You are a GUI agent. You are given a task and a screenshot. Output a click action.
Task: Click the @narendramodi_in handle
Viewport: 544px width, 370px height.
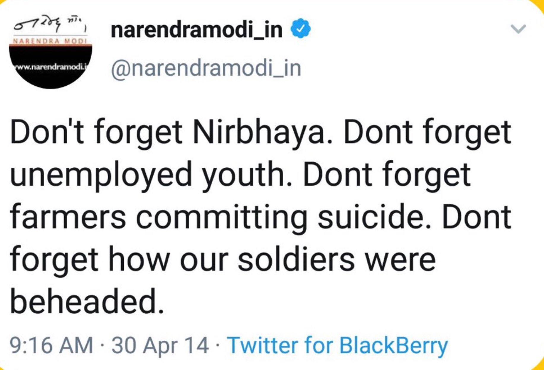[206, 68]
